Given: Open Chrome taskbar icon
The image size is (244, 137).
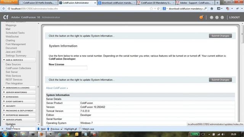Looking at the screenshot, I should [68, 134].
